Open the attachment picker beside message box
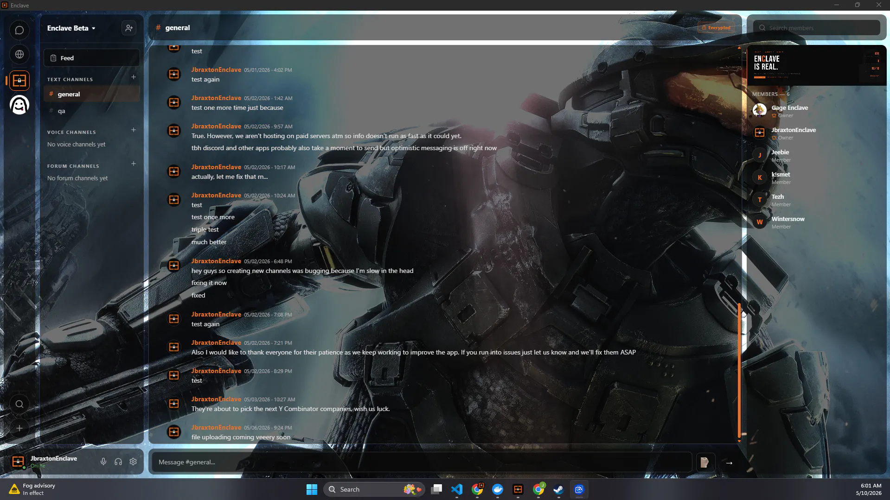The width and height of the screenshot is (890, 500). (x=705, y=462)
